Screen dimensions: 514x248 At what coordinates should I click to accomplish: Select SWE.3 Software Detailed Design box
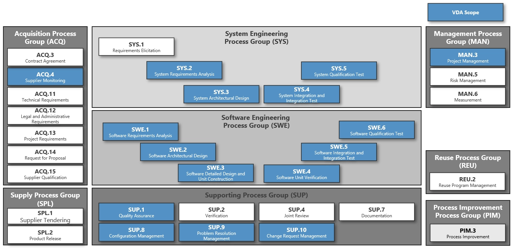(216, 173)
